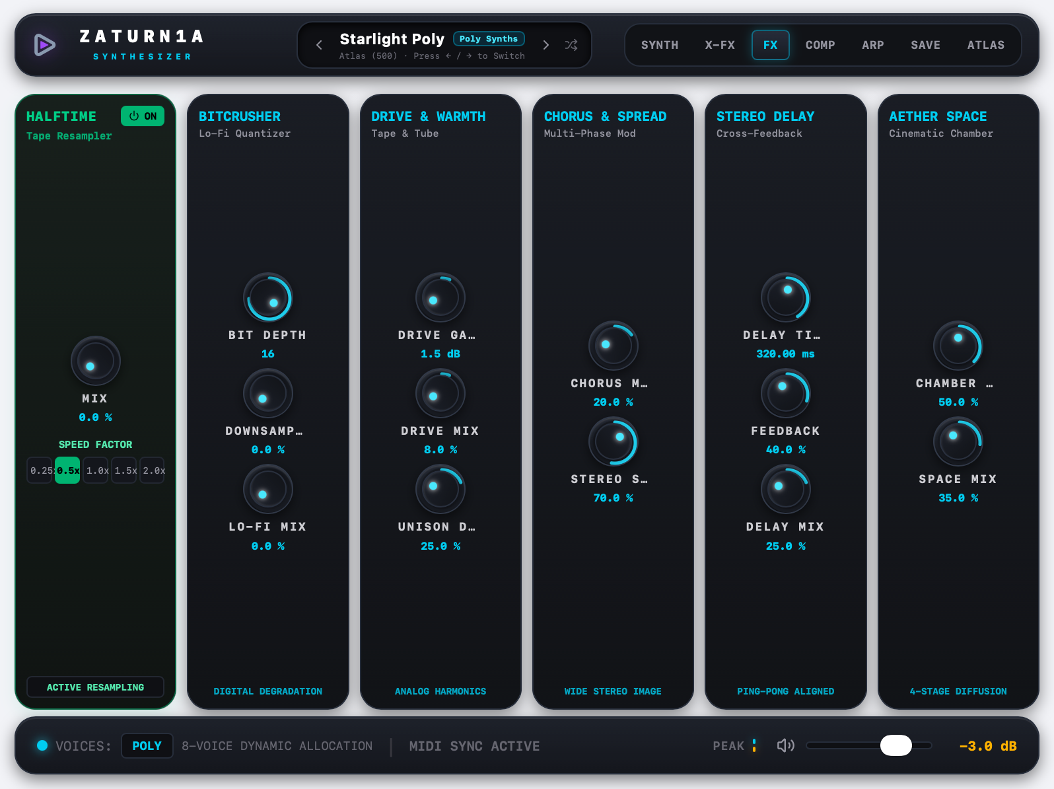Go to the next preset arrow
The height and width of the screenshot is (789, 1054).
click(x=545, y=45)
